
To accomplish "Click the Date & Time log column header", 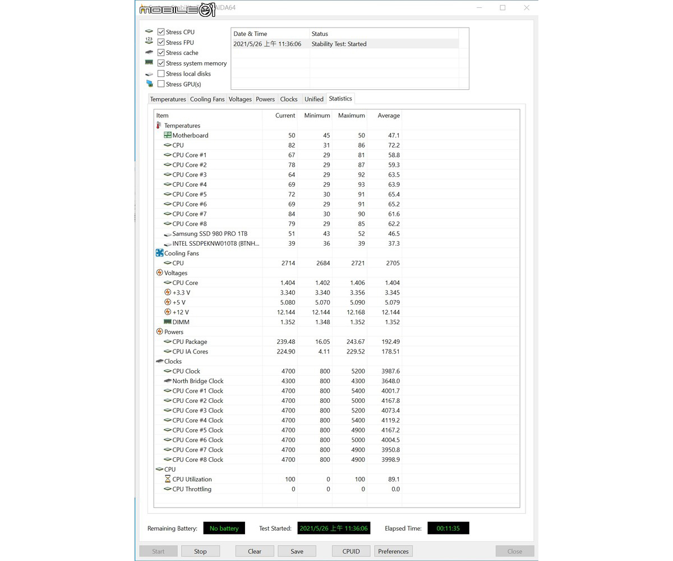I will click(270, 34).
